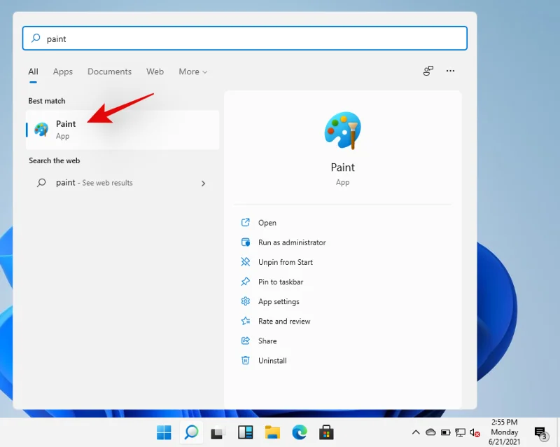Expand web results arrow for paint
560x447 pixels.
point(204,183)
